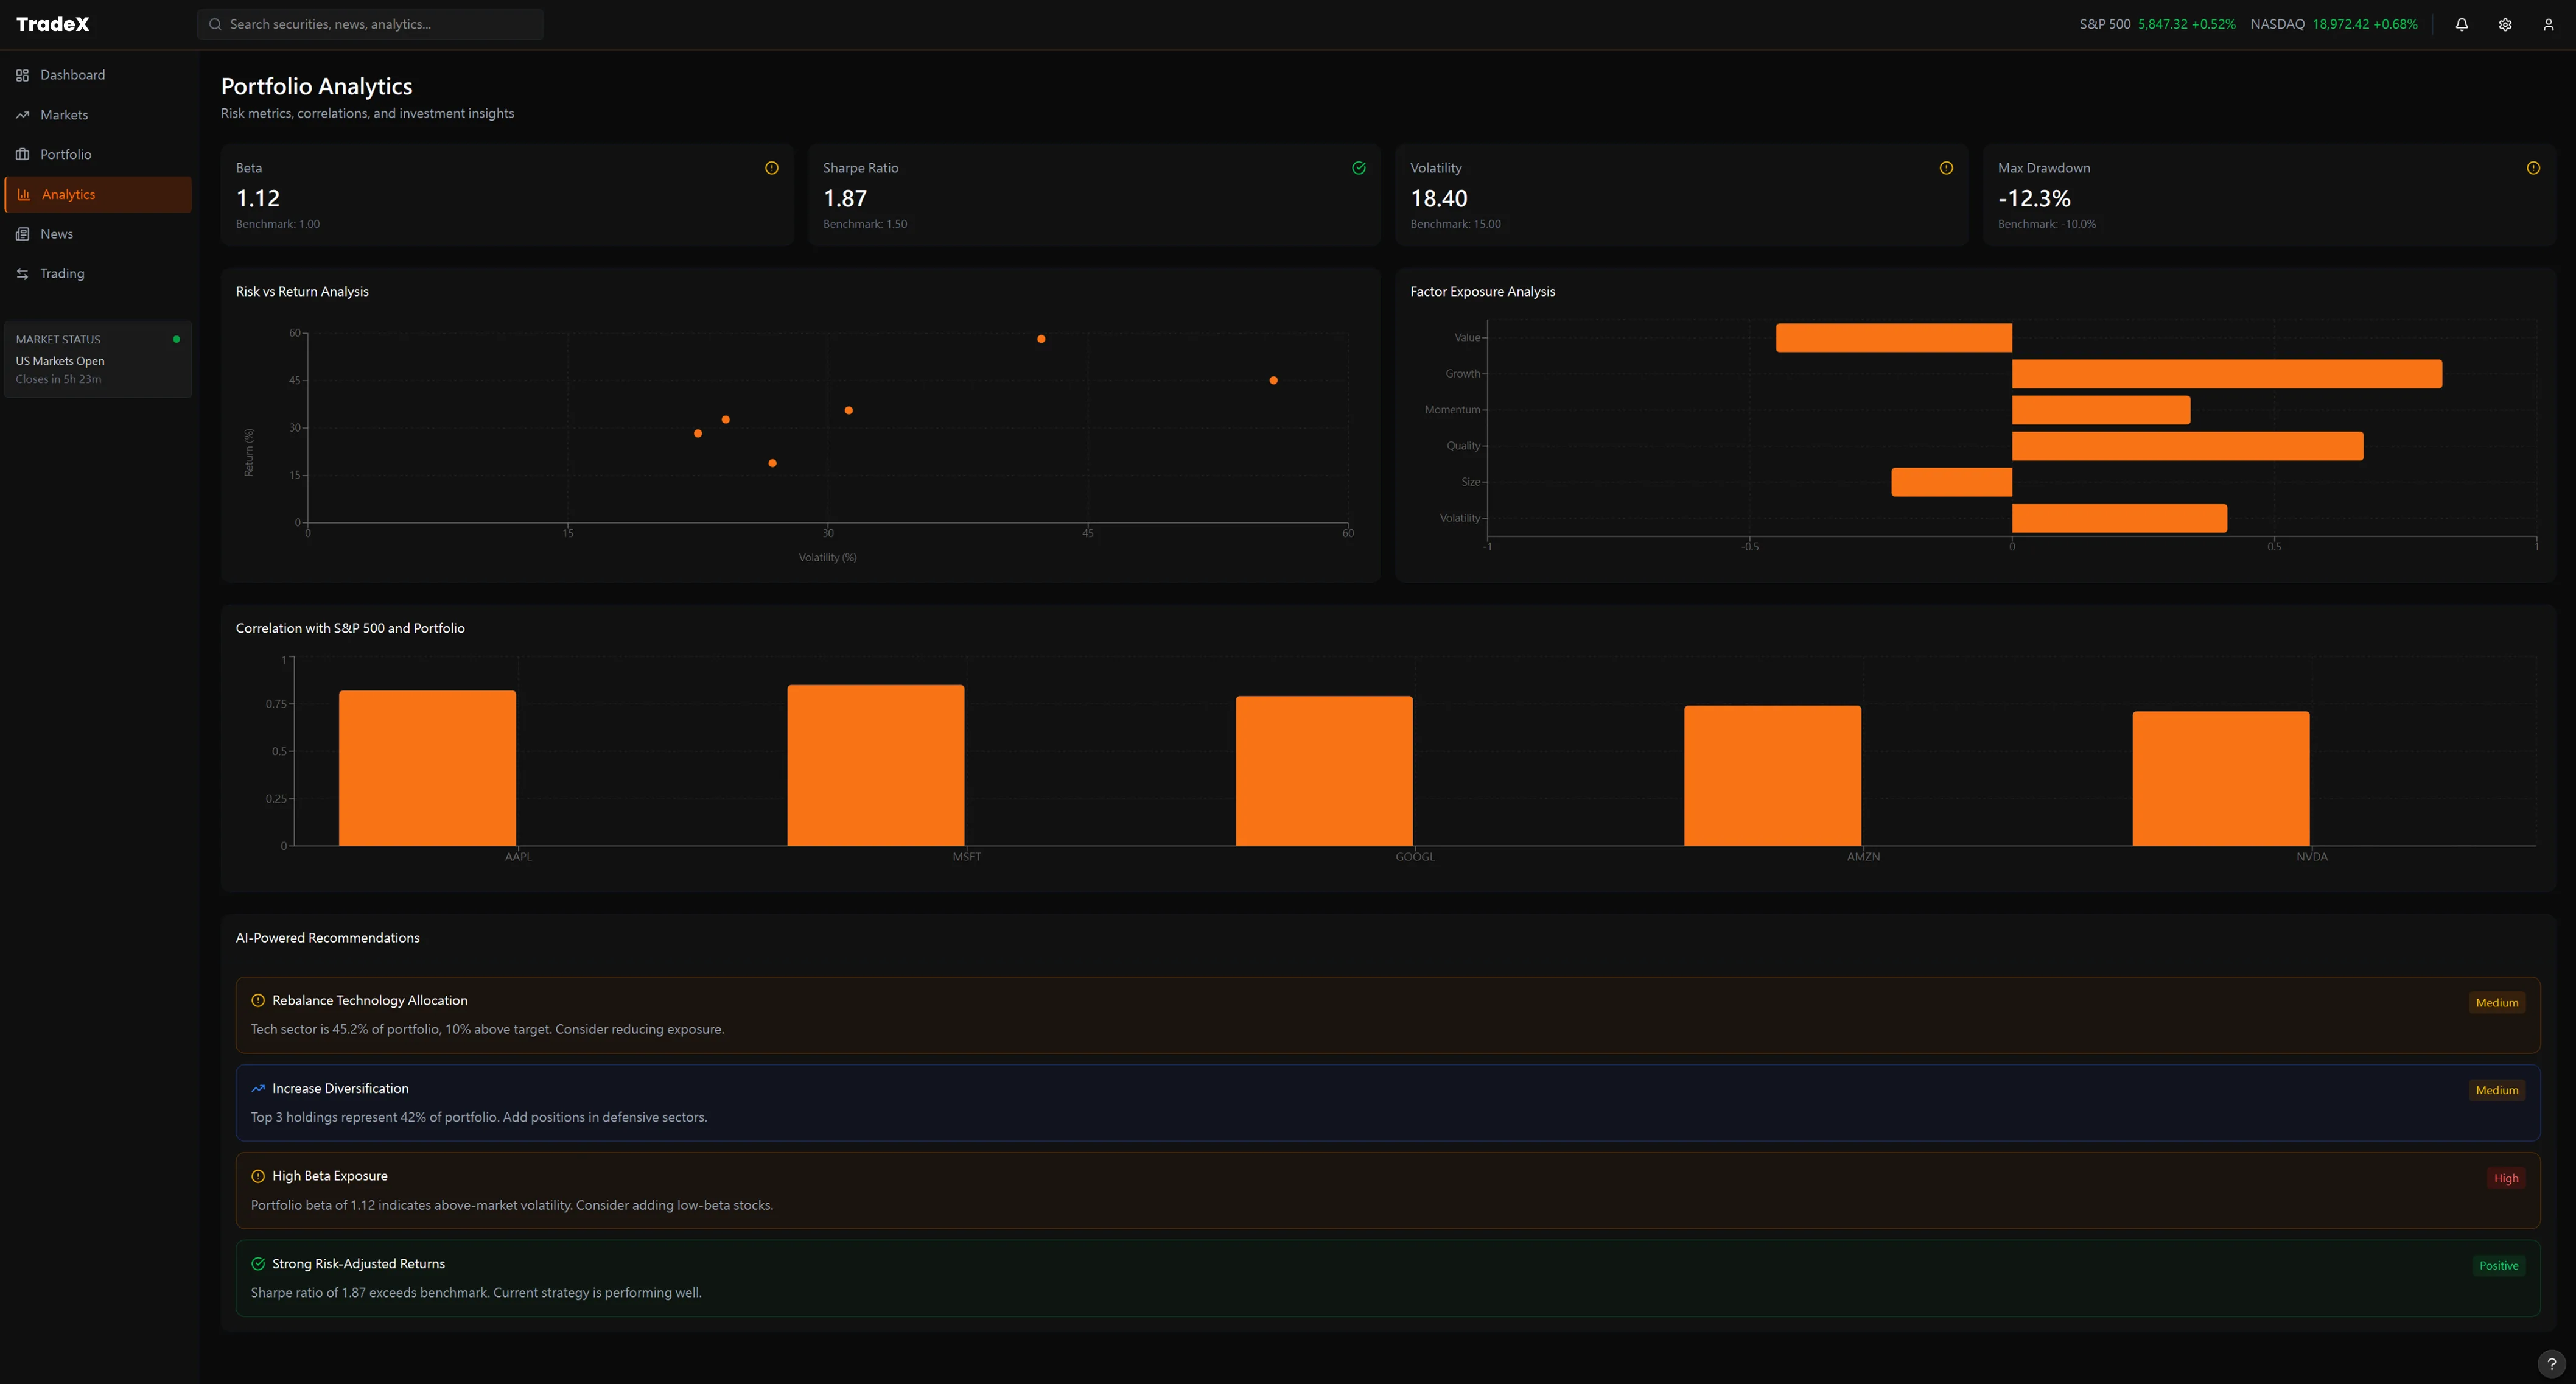Image resolution: width=2576 pixels, height=1384 pixels.
Task: Click the info icon on the Volatility card
Action: [1945, 168]
